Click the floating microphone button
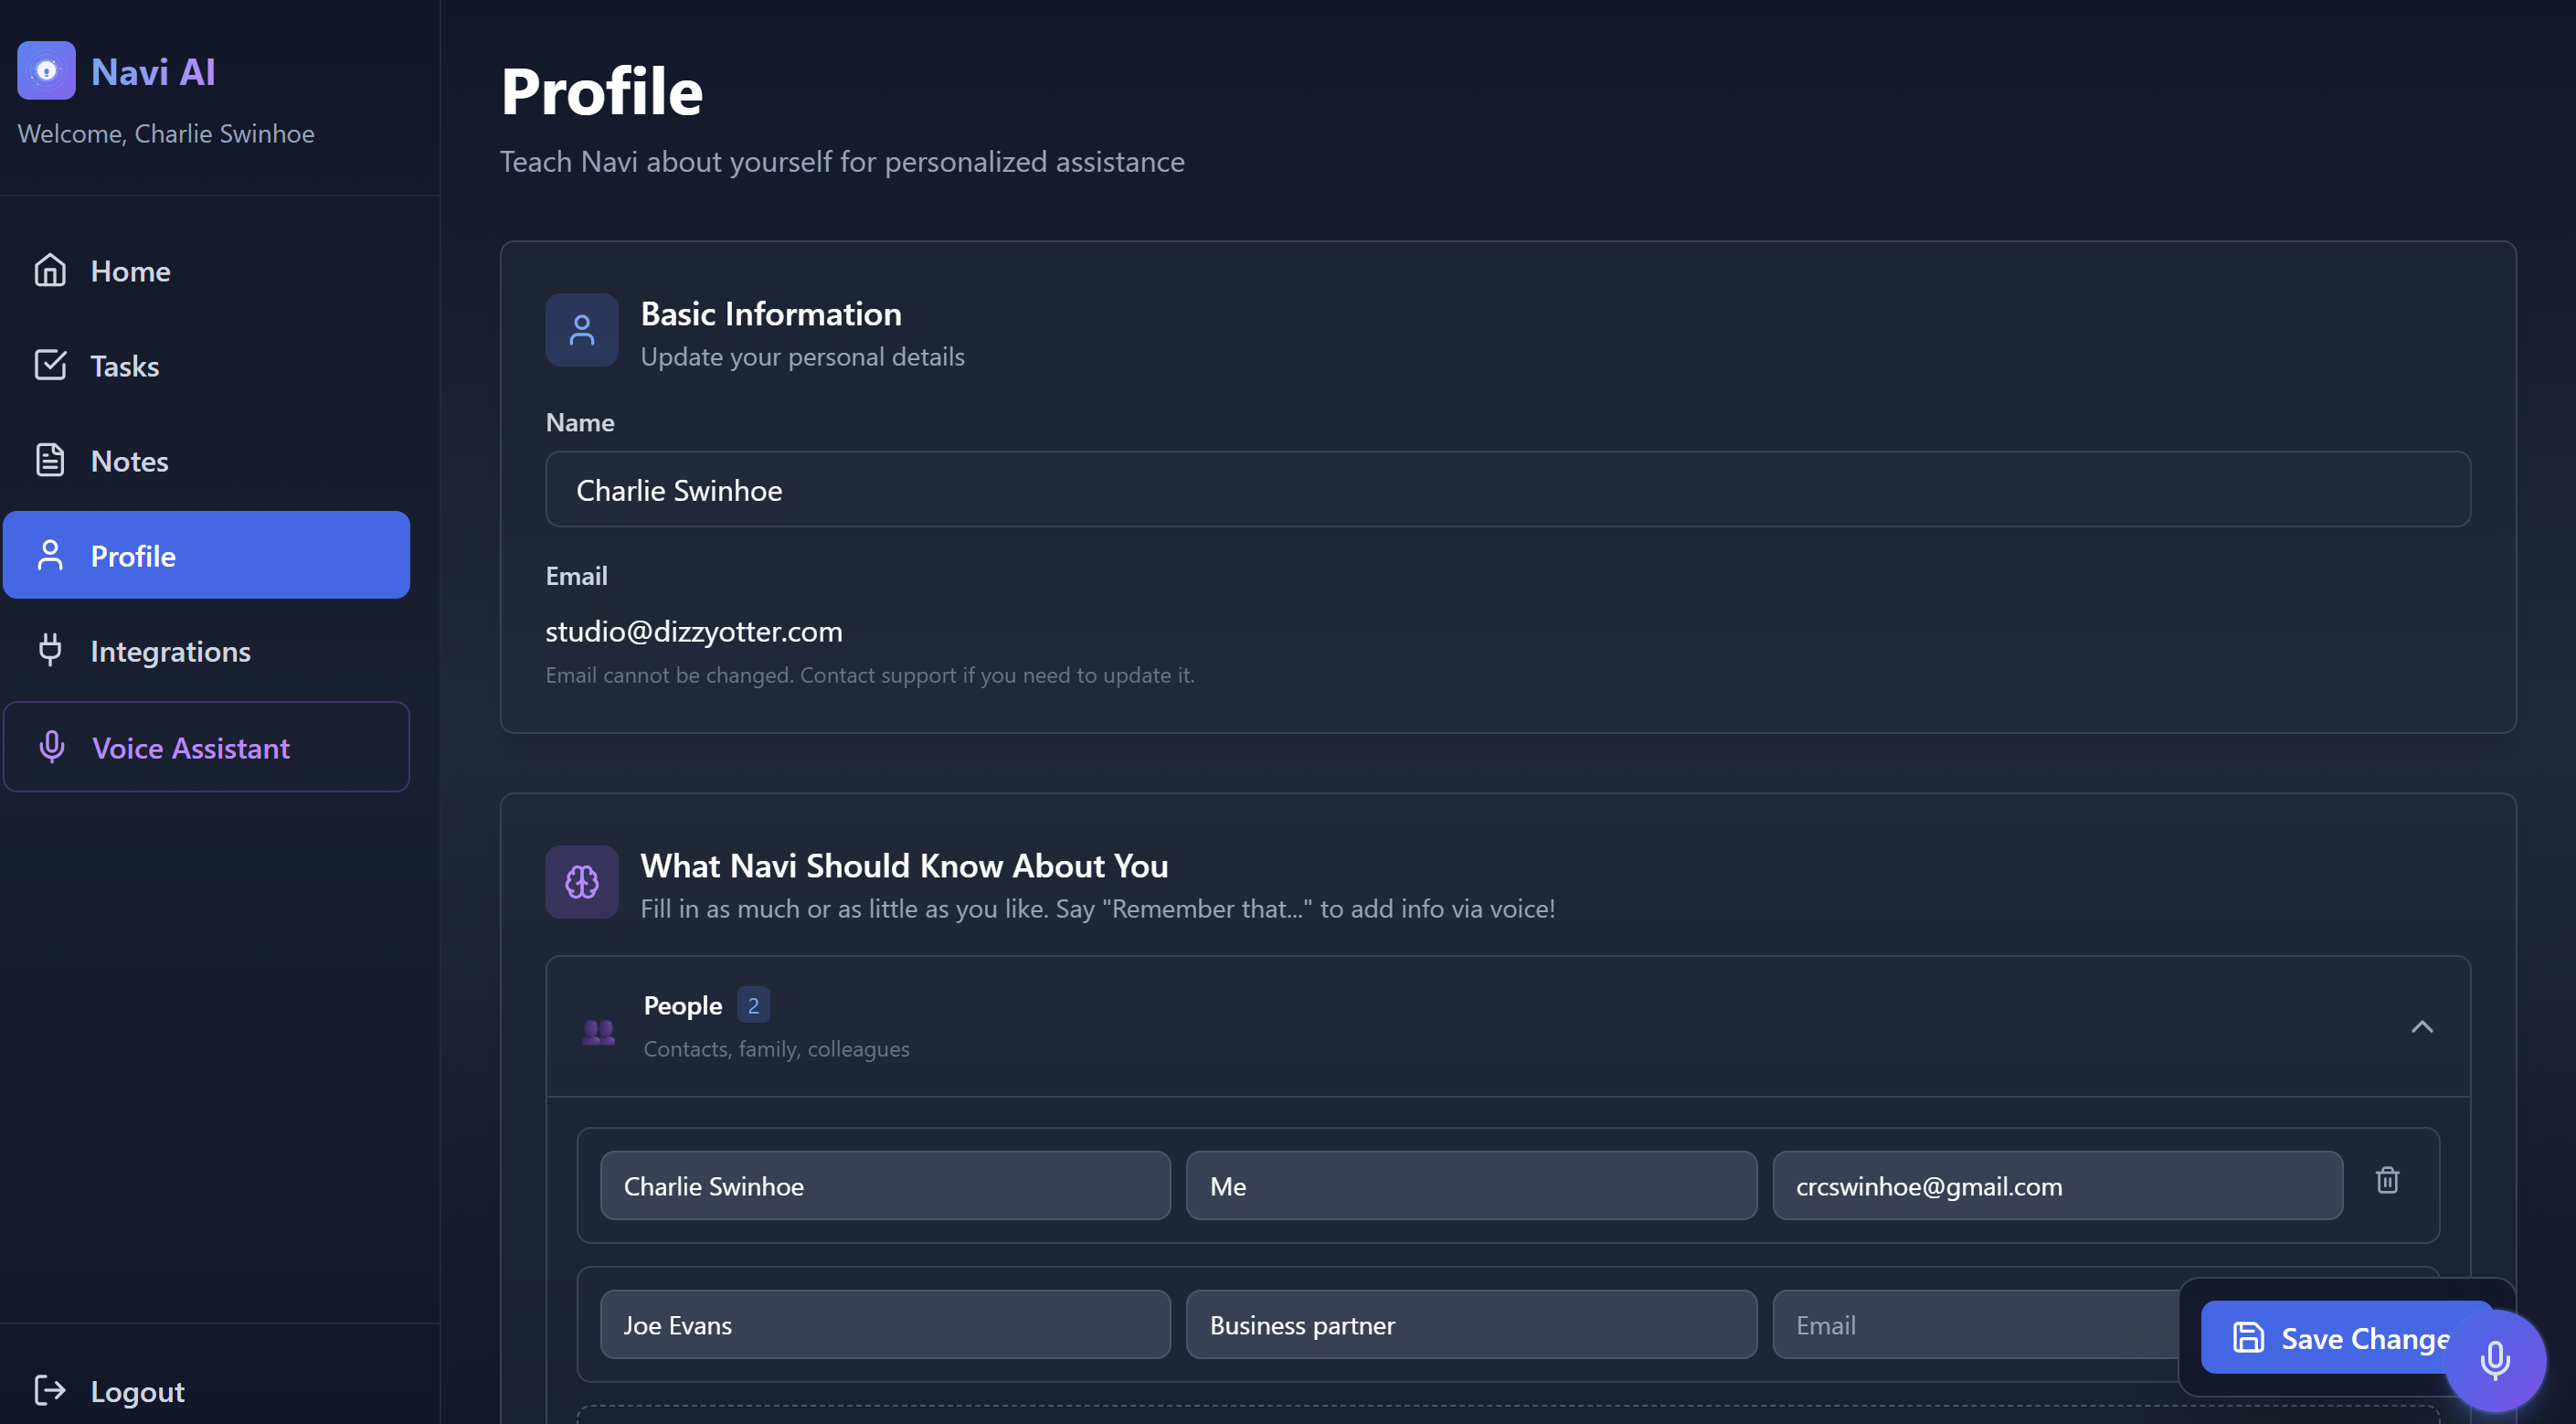The width and height of the screenshot is (2576, 1424). [2494, 1360]
